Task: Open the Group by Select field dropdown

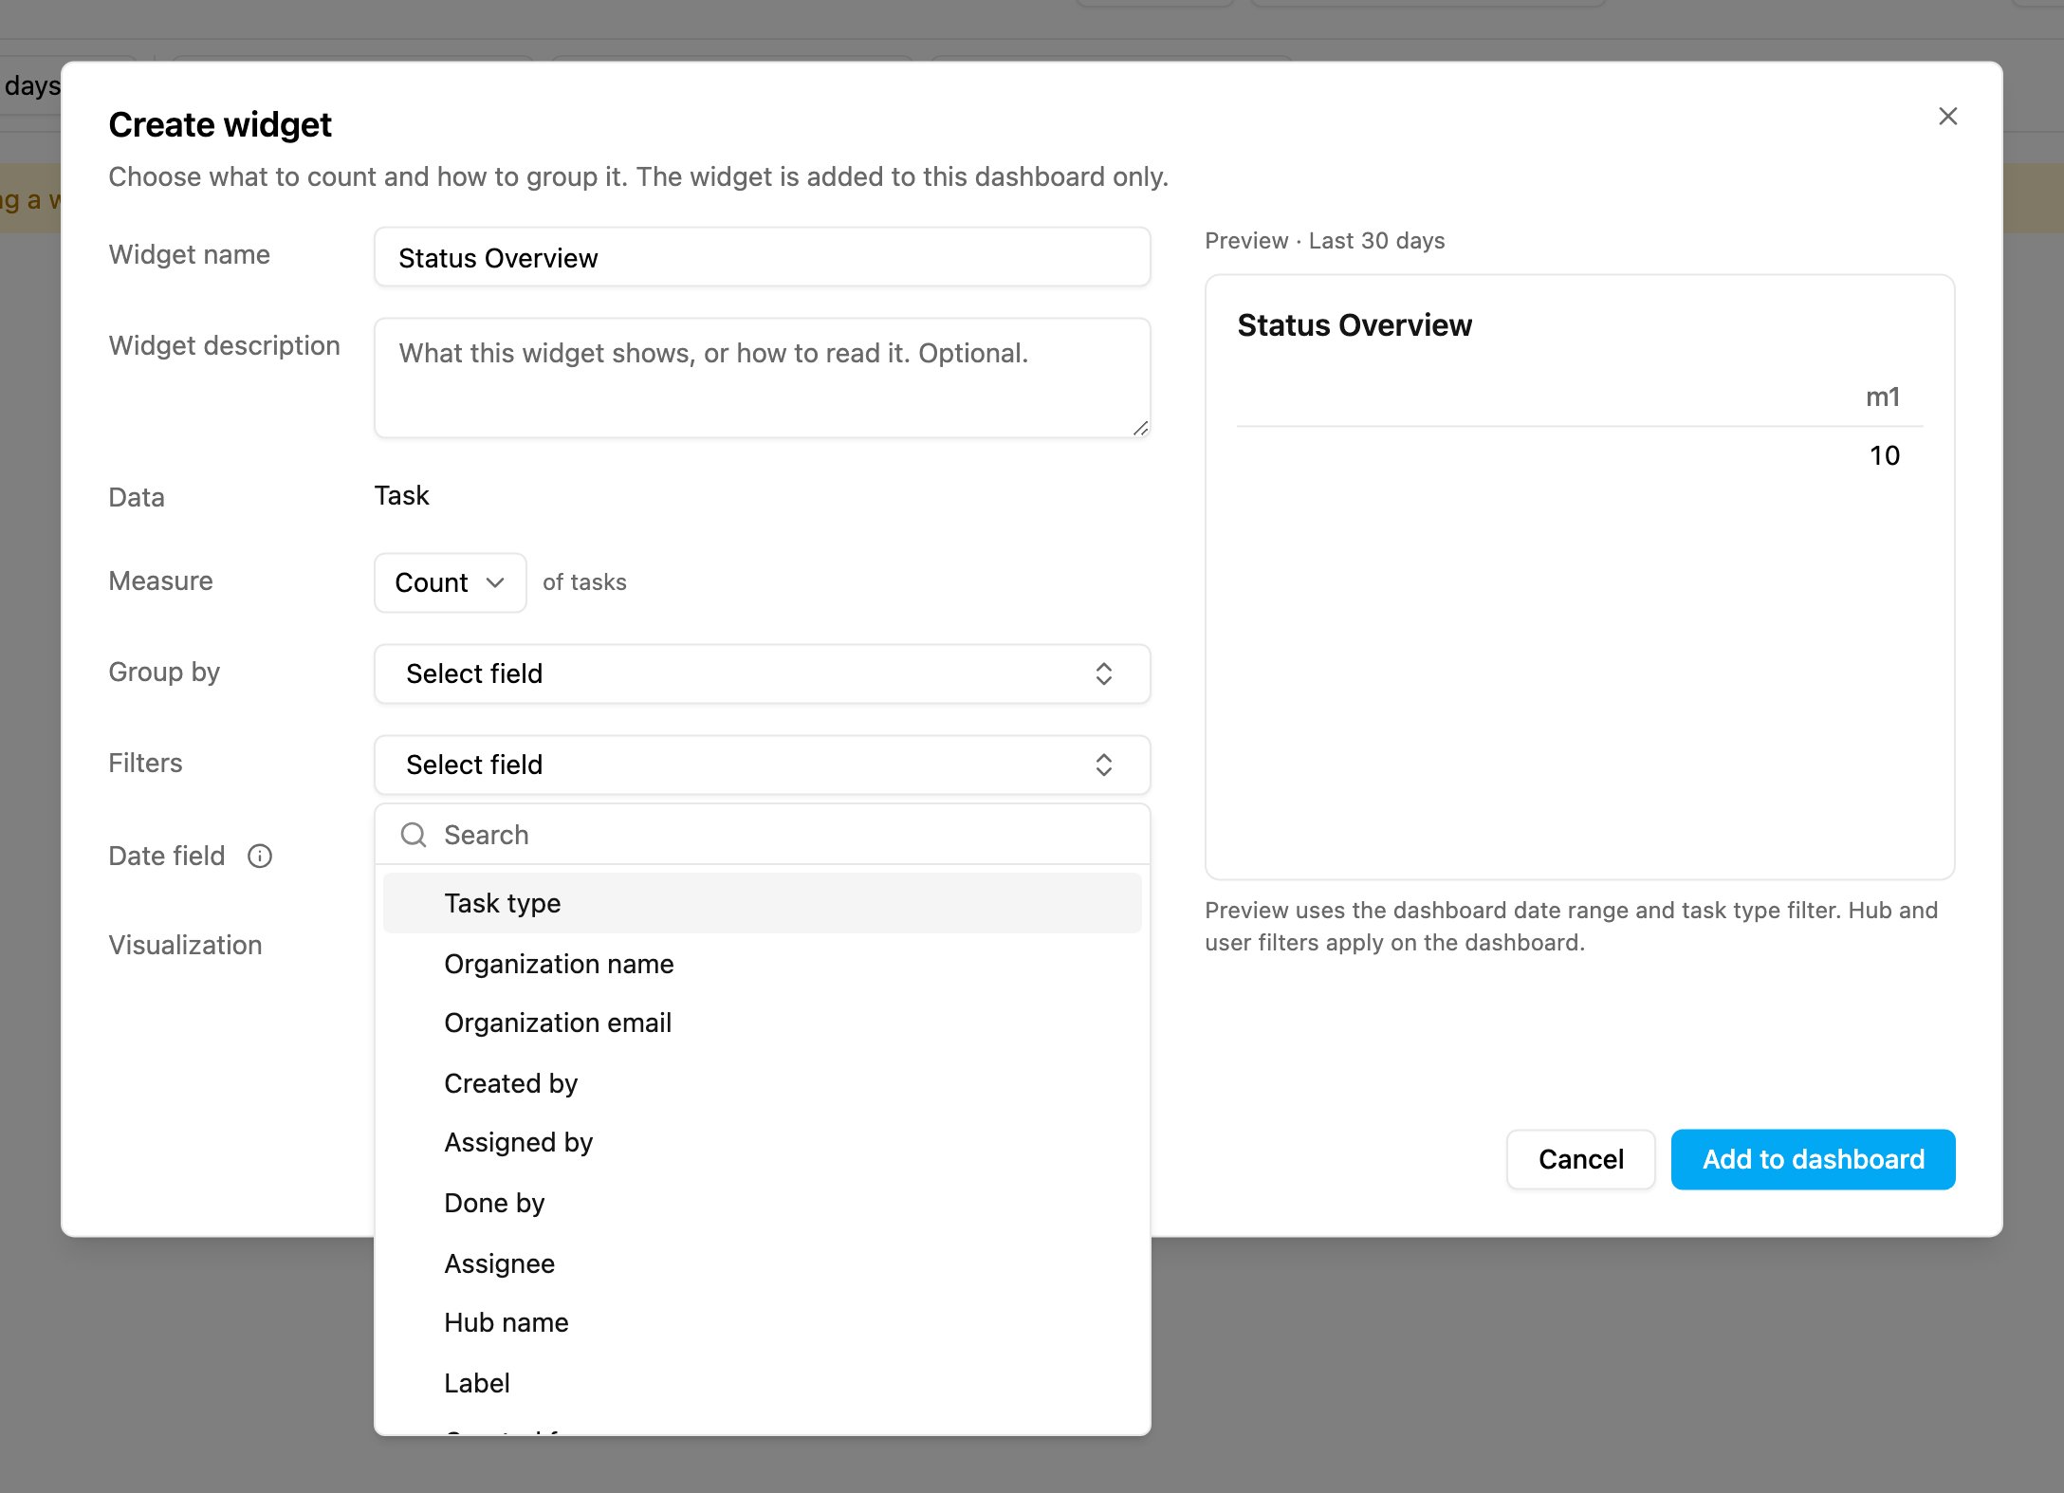Action: pos(762,673)
